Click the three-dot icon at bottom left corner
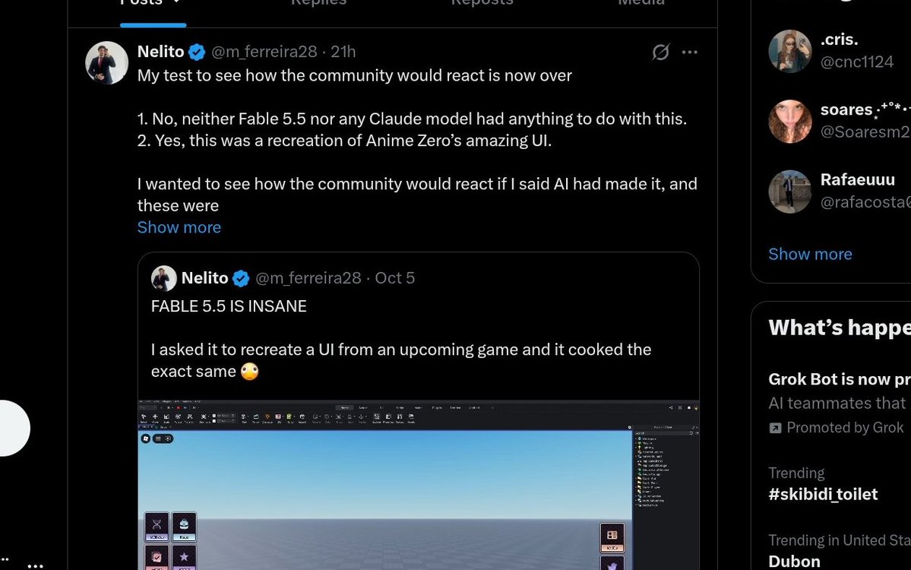Viewport: 911px width, 570px height. coord(36,565)
